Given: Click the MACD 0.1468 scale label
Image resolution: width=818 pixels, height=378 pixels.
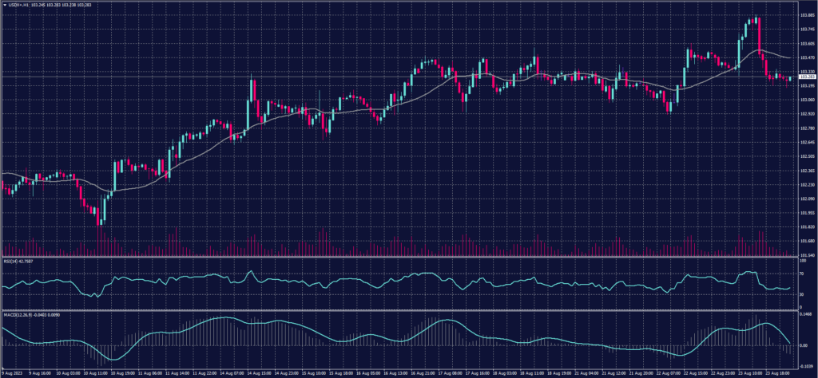Looking at the screenshot, I should [x=807, y=316].
